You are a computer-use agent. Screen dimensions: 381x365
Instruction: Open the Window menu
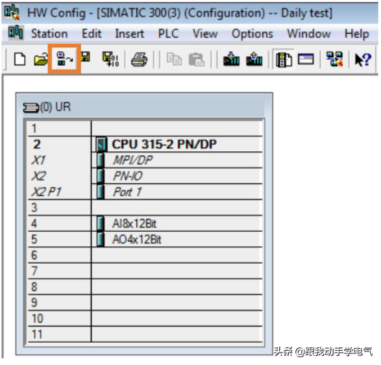(x=308, y=34)
